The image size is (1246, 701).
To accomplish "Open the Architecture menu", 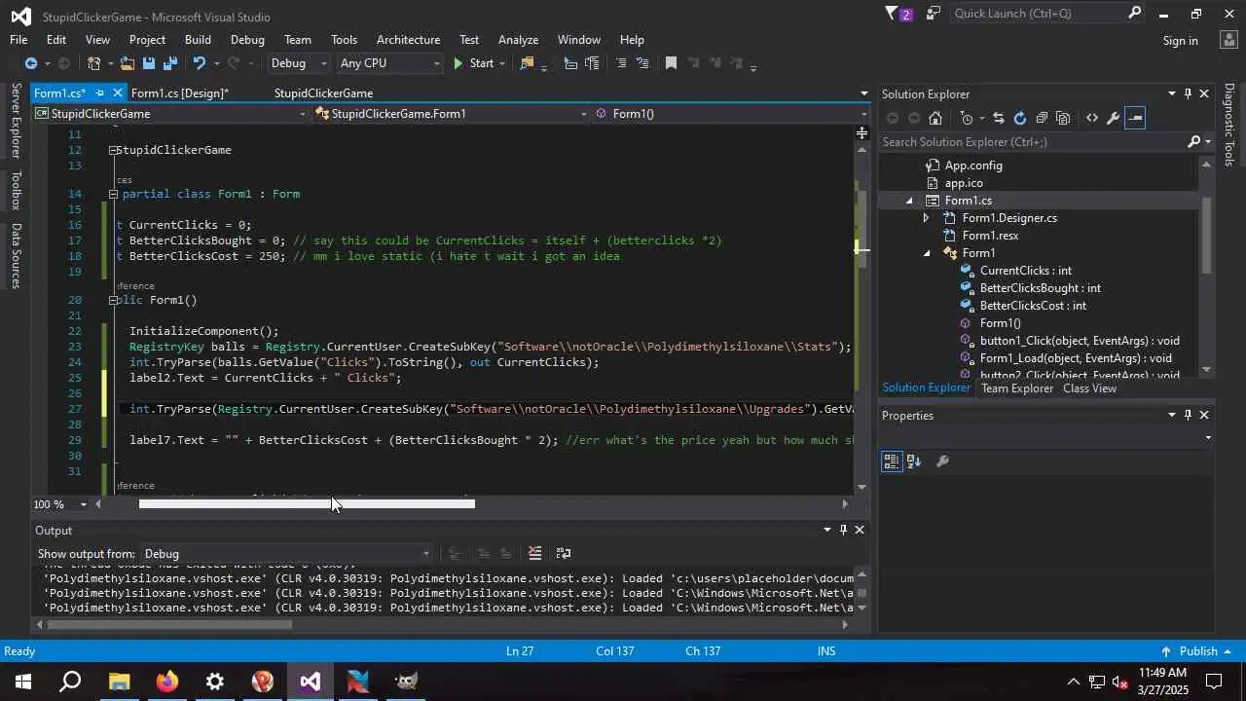I will (408, 40).
